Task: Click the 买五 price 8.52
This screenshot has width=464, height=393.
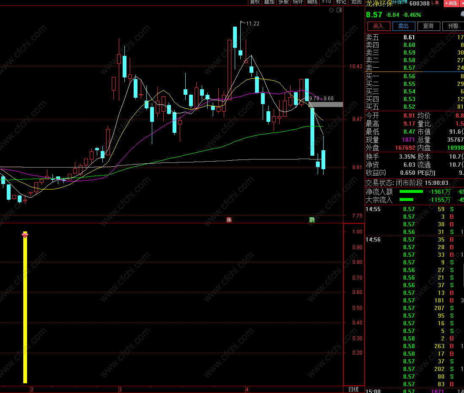Action: pos(409,107)
